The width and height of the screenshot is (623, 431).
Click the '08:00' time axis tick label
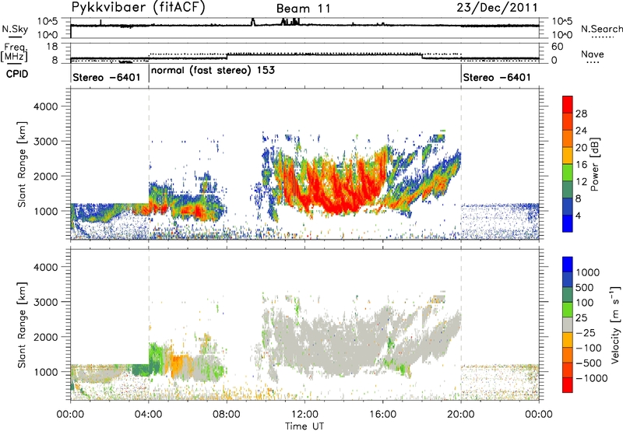227,415
